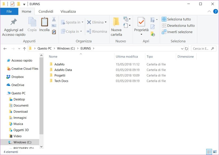Click the Nuova cartella folder icon
Screen dimensions: 219x155
(116, 22)
